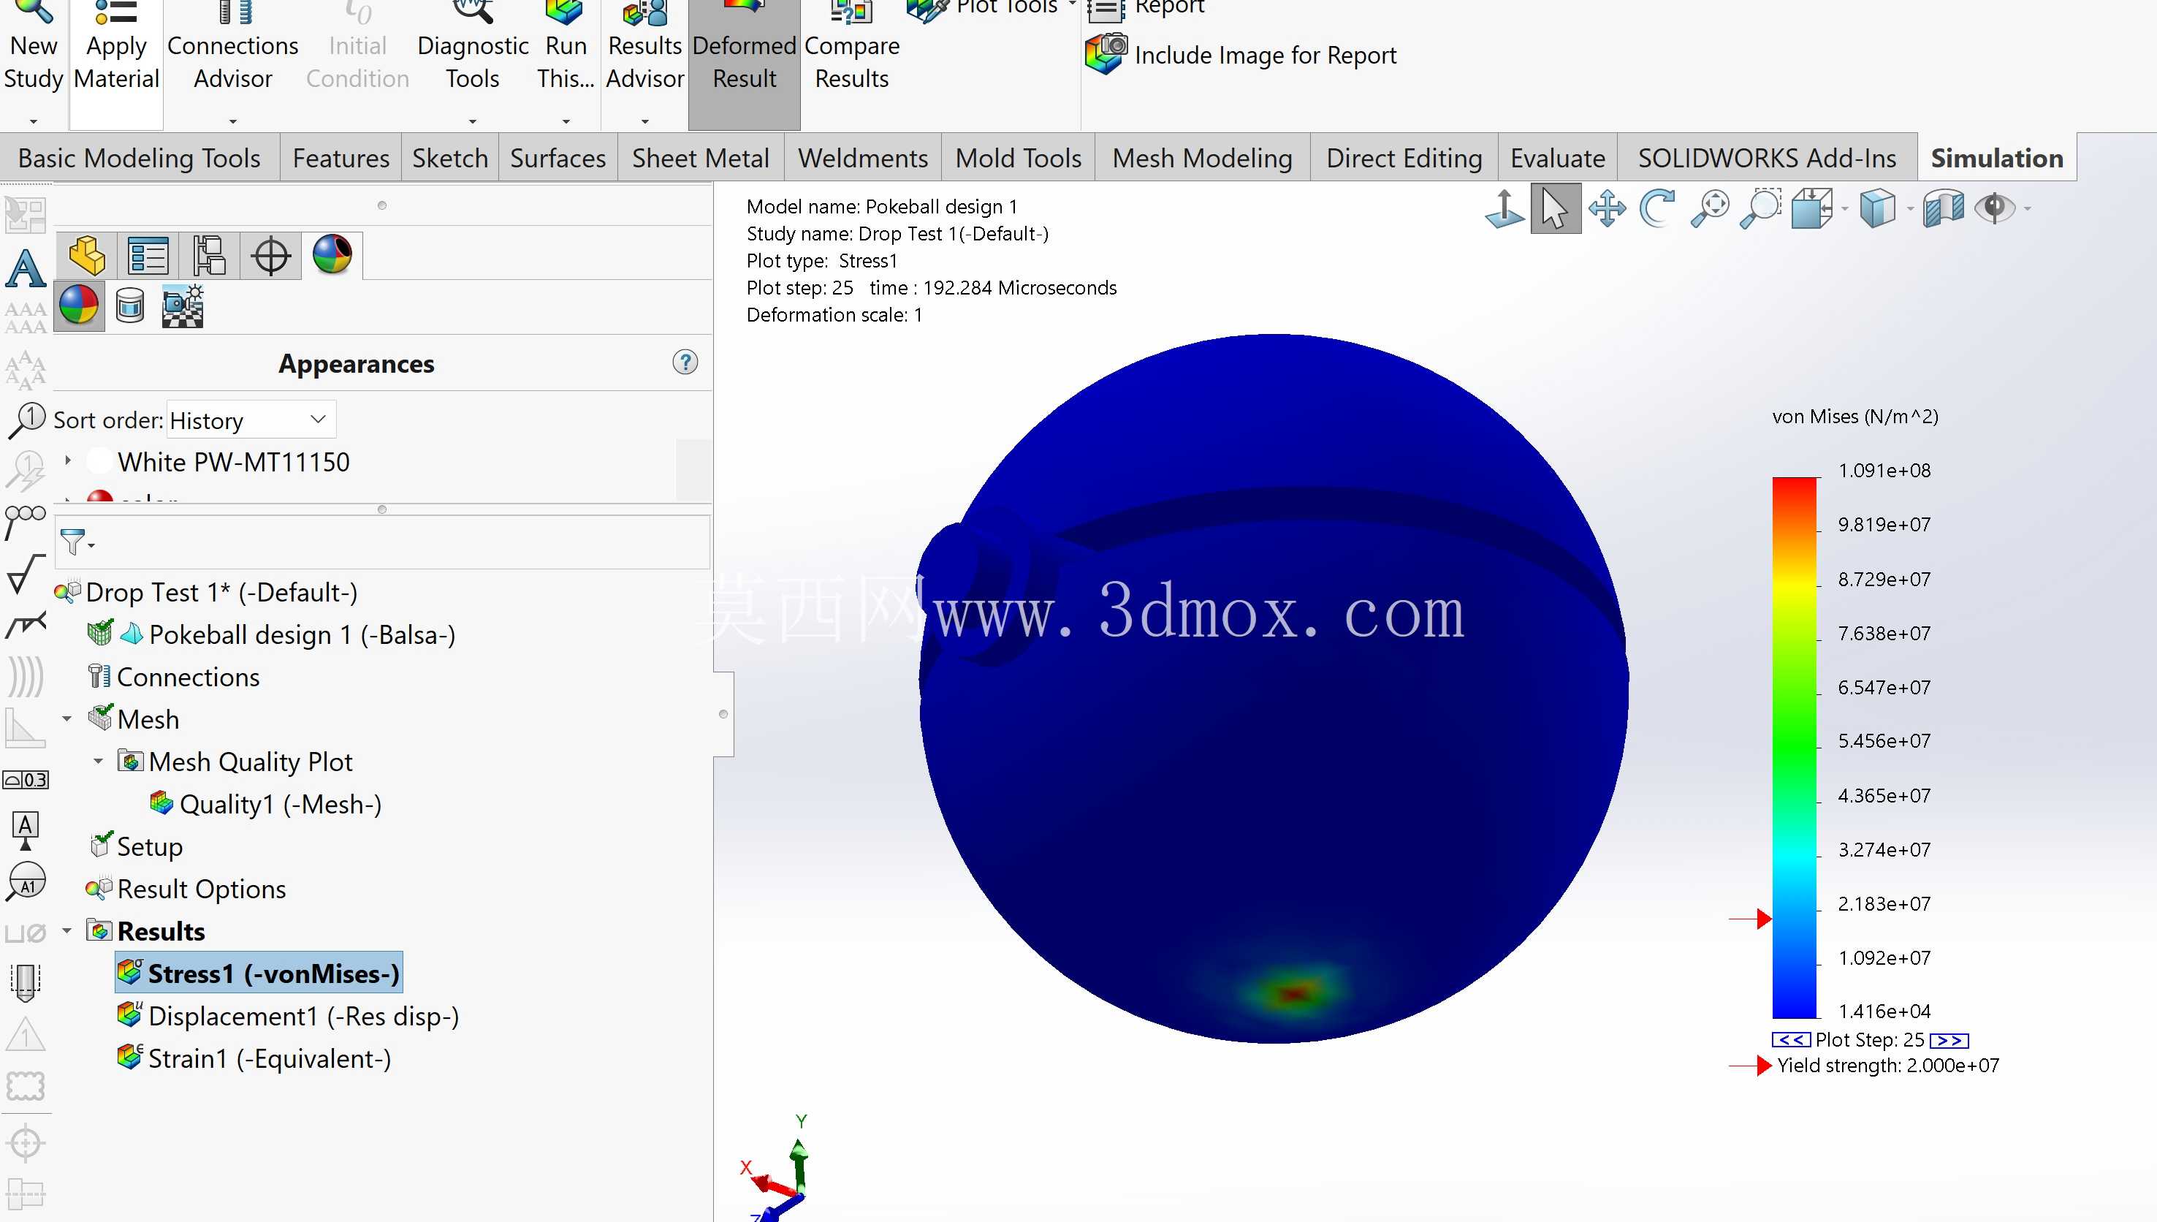Open the Direct Editing tab
The height and width of the screenshot is (1222, 2157).
point(1404,158)
